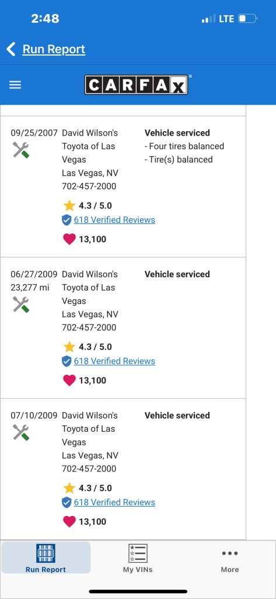Screen dimensions: 276x599
Task: Tap the CARFAX logo in the header
Action: [x=136, y=85]
